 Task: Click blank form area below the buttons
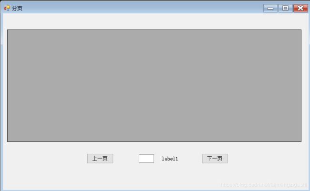[154, 176]
